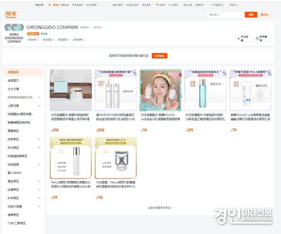The width and height of the screenshot is (281, 234).
Task: Open the Helius silver mask image priced ¥118
Action: tap(116, 158)
